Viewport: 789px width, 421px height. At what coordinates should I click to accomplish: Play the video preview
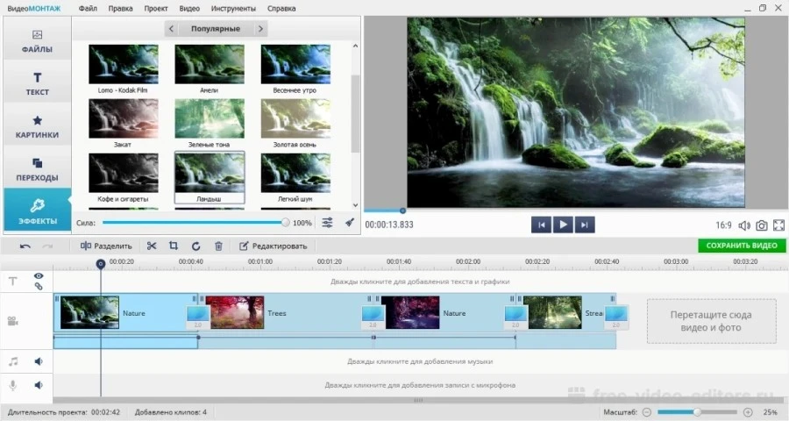[563, 225]
